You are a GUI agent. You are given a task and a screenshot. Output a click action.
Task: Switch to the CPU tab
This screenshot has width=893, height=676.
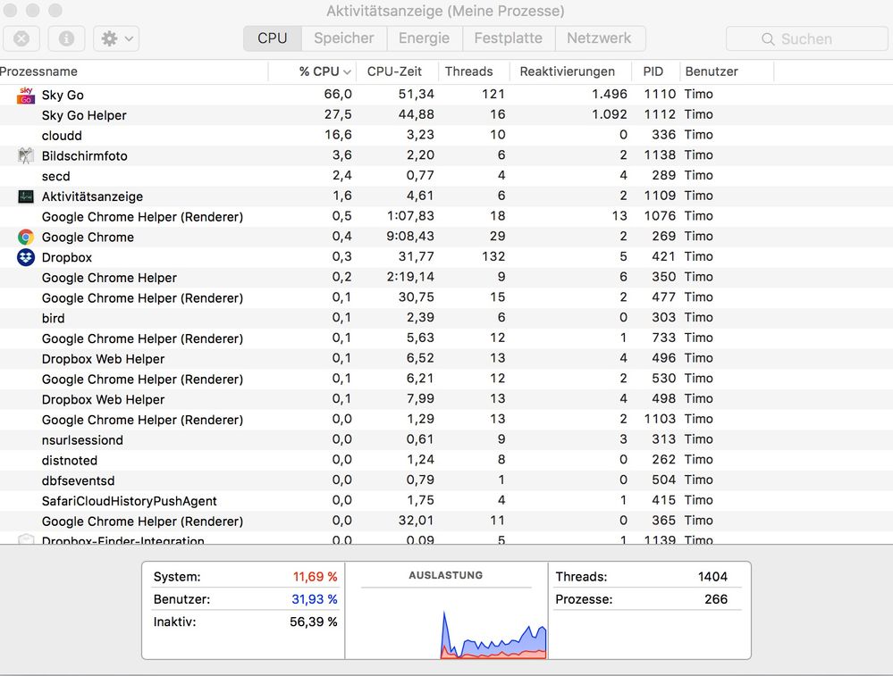(x=273, y=38)
